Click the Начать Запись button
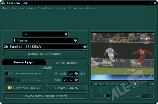Image resolution: width=158 pixels, height=104 pixels. tap(66, 88)
